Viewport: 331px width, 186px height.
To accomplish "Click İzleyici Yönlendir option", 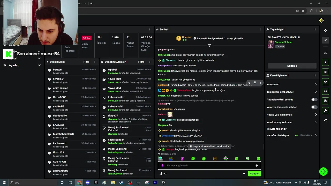I will pyautogui.click(x=276, y=129).
